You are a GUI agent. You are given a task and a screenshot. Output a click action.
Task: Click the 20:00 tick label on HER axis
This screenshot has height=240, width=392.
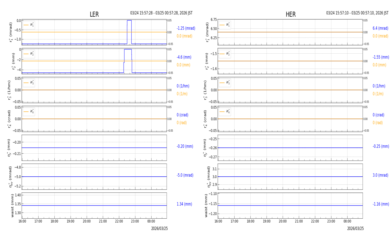coord(283,221)
